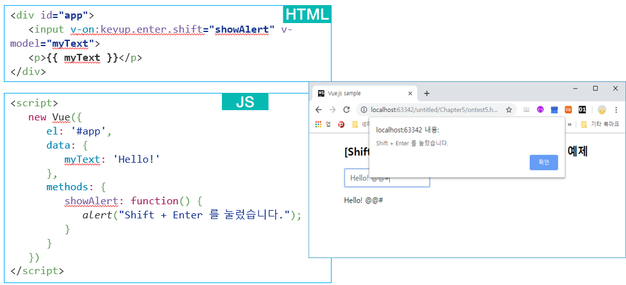Select the Vue.js sample tab
Screen dimensions: 626x285
click(364, 94)
